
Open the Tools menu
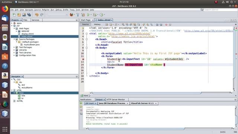point(78,10)
